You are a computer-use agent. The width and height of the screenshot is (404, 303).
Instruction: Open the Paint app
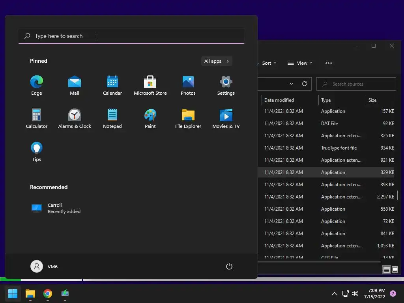click(x=150, y=118)
